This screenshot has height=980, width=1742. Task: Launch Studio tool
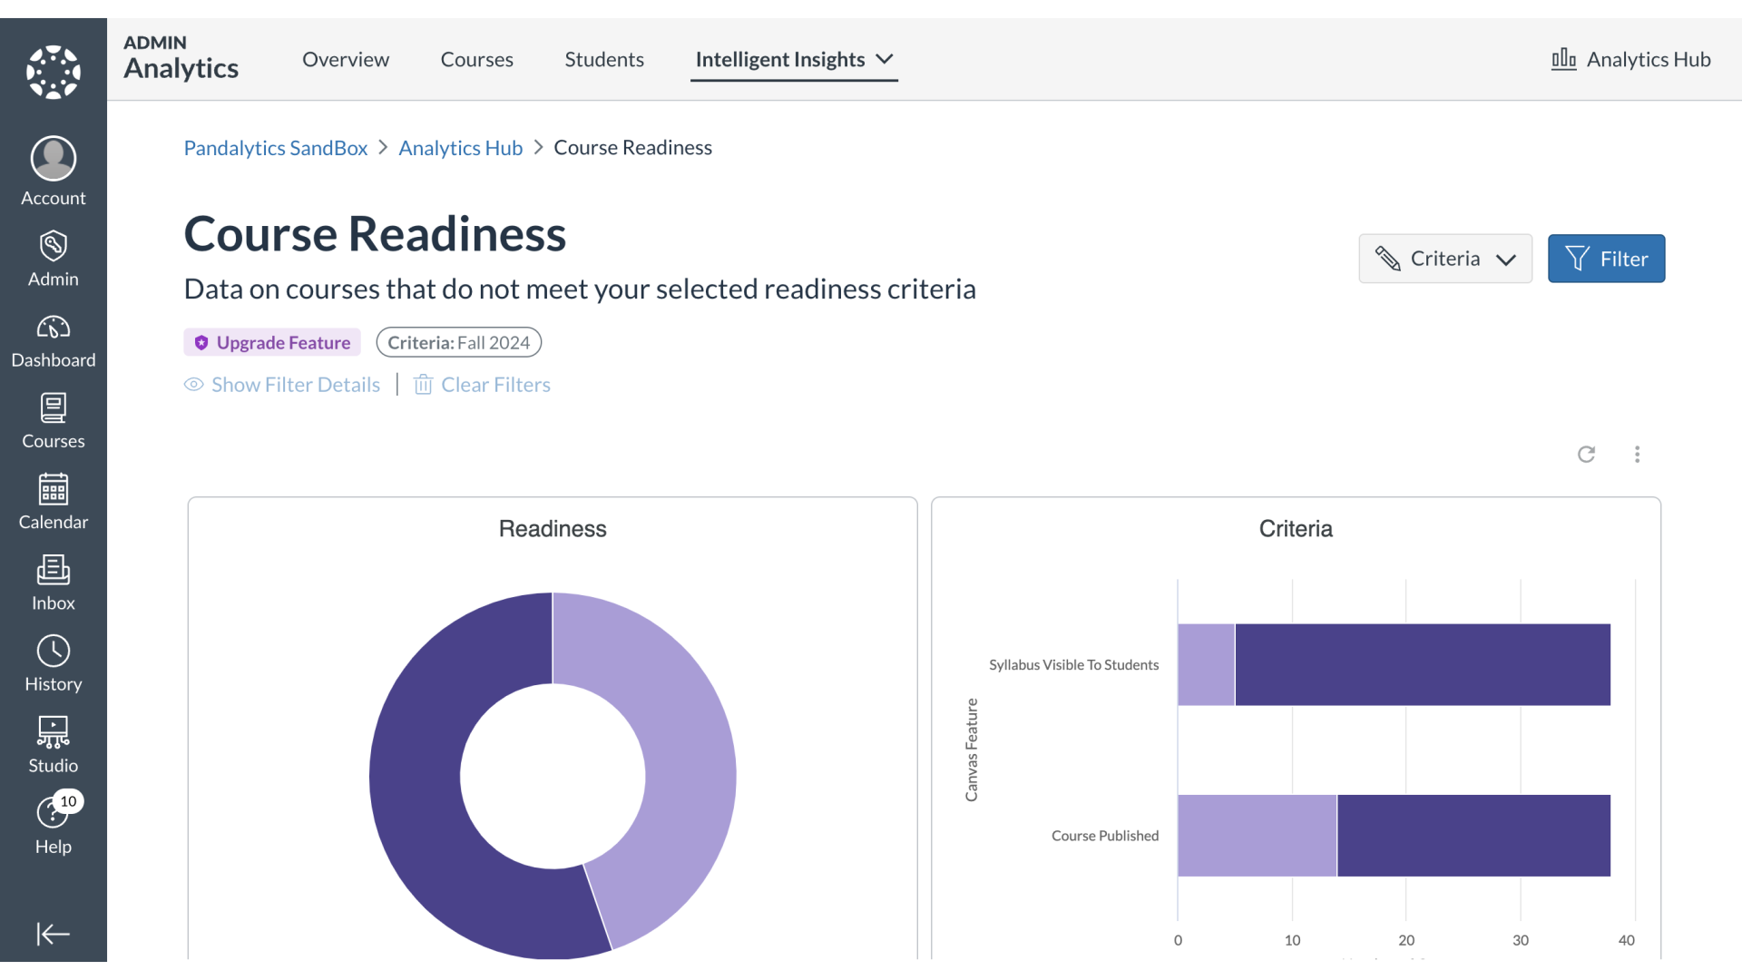tap(53, 743)
